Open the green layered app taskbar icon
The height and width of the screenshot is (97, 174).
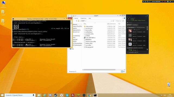78,95
